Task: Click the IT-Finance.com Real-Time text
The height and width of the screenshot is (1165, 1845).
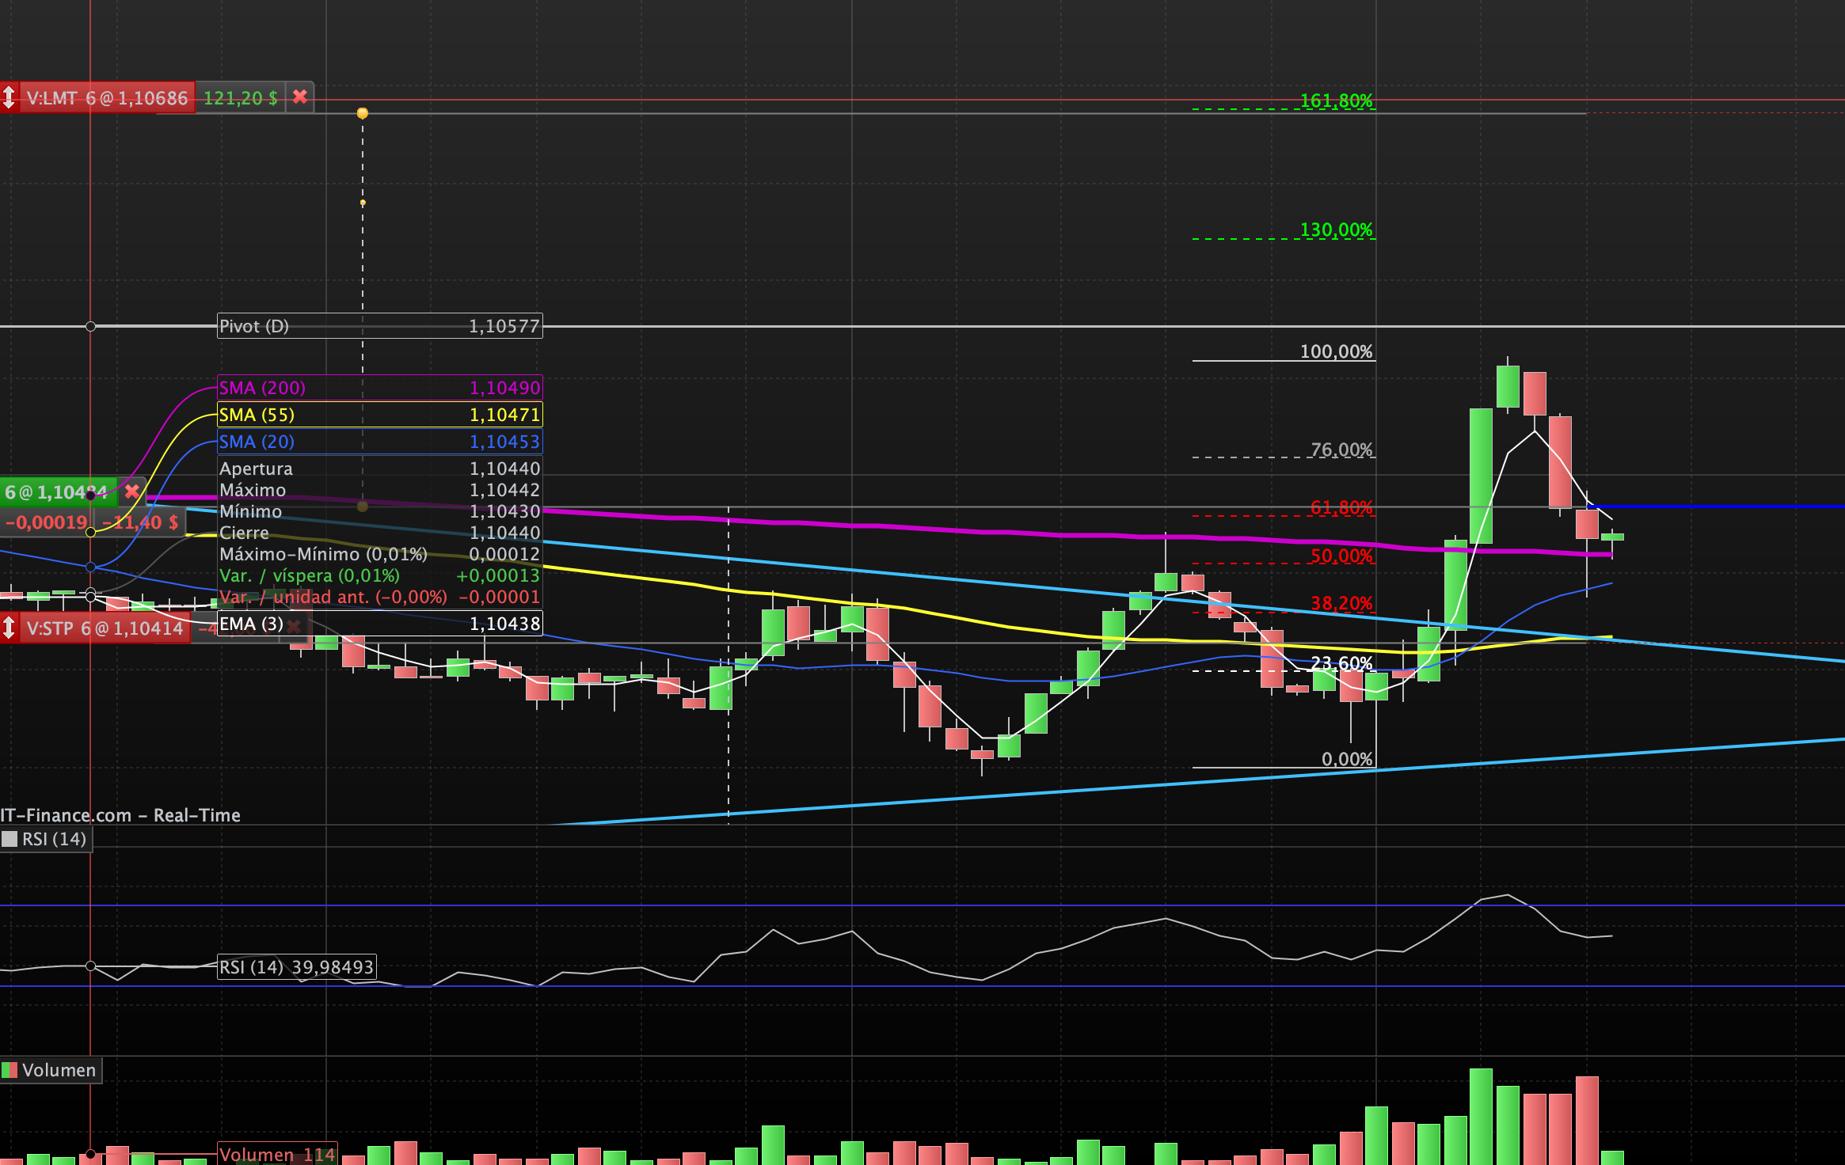Action: click(120, 815)
